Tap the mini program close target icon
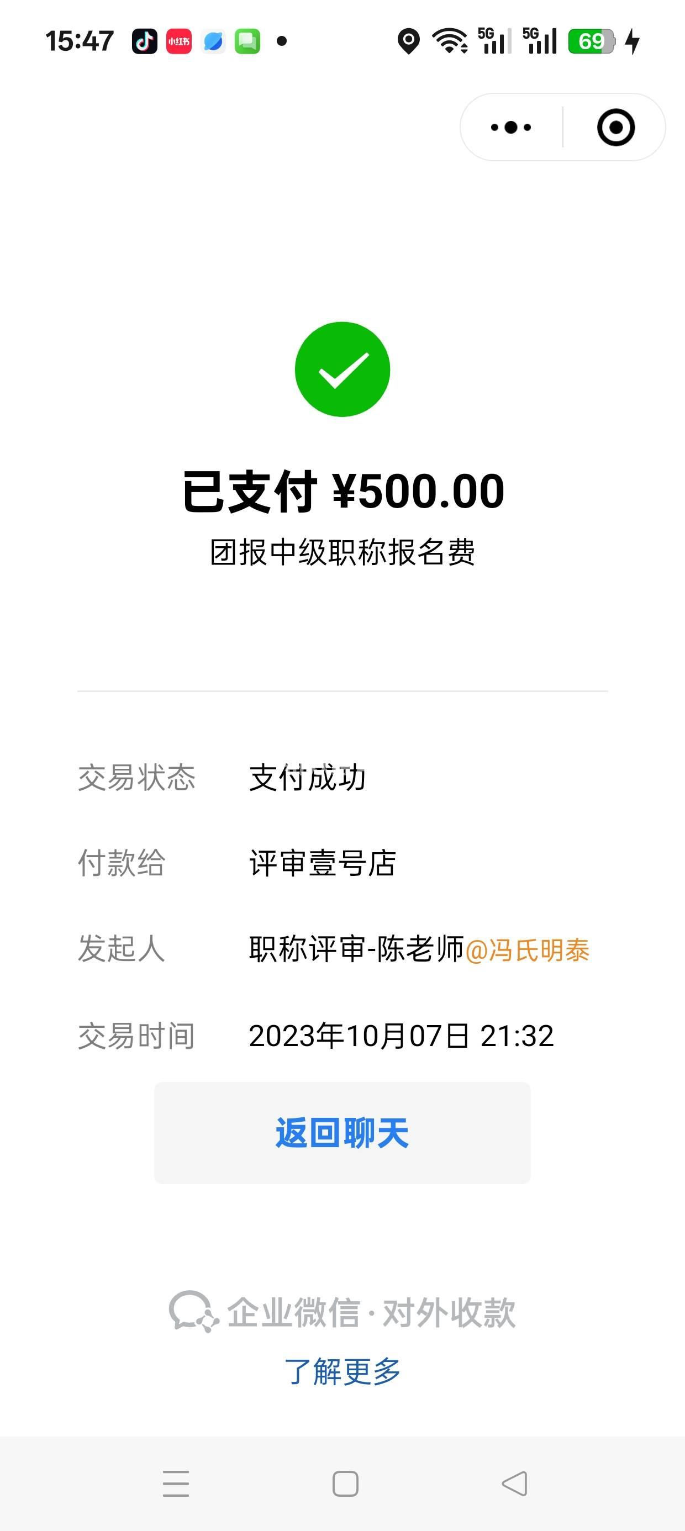This screenshot has width=685, height=1531. point(615,127)
